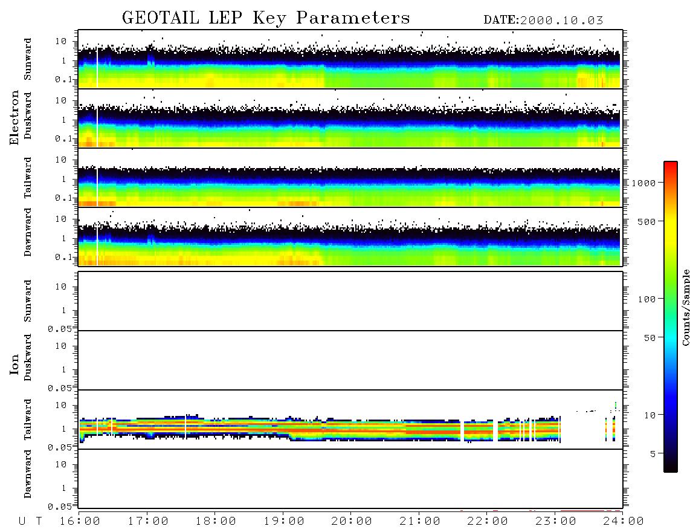
Task: Select the Ion "Dawnward" axis label
Action: [28, 473]
